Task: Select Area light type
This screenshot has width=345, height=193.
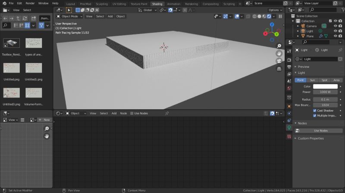Action: 336,80
